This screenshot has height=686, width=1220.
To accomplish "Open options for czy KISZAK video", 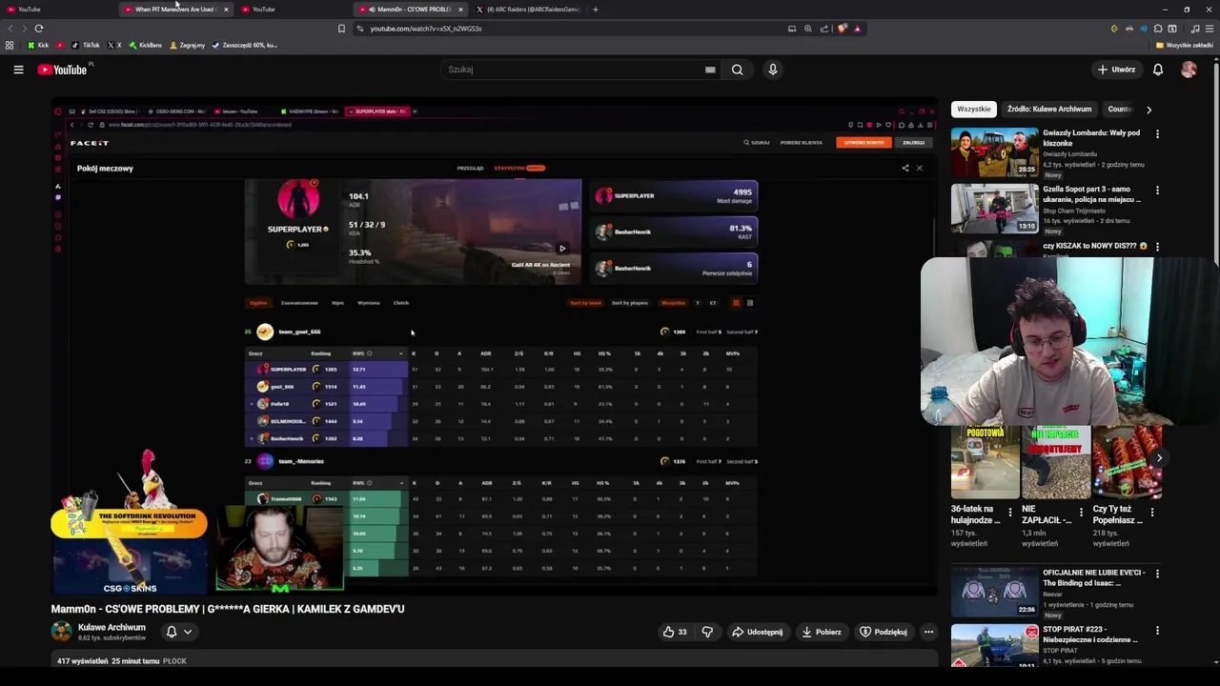I will click(x=1157, y=246).
